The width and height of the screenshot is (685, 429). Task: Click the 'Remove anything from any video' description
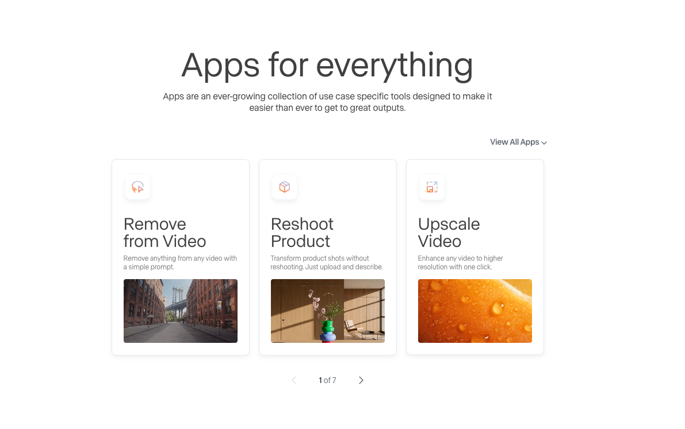pos(180,262)
